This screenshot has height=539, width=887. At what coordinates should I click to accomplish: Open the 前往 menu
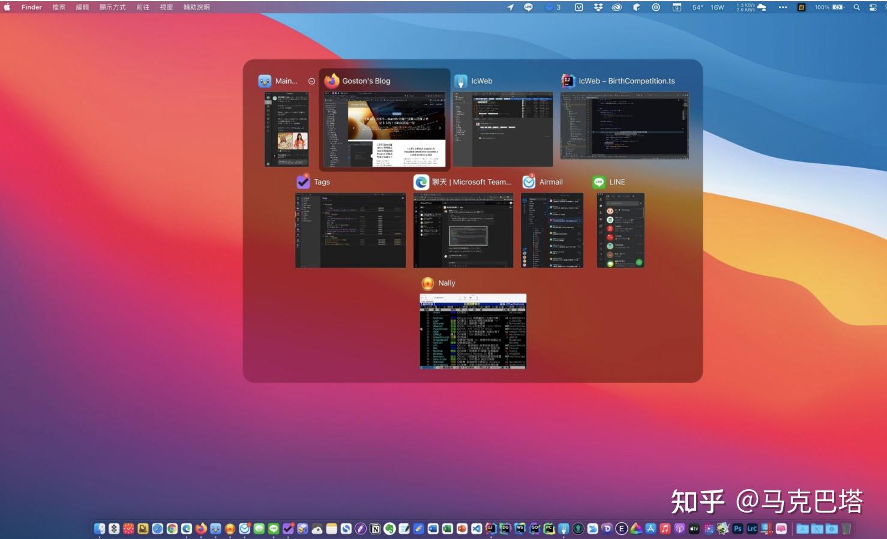point(143,7)
